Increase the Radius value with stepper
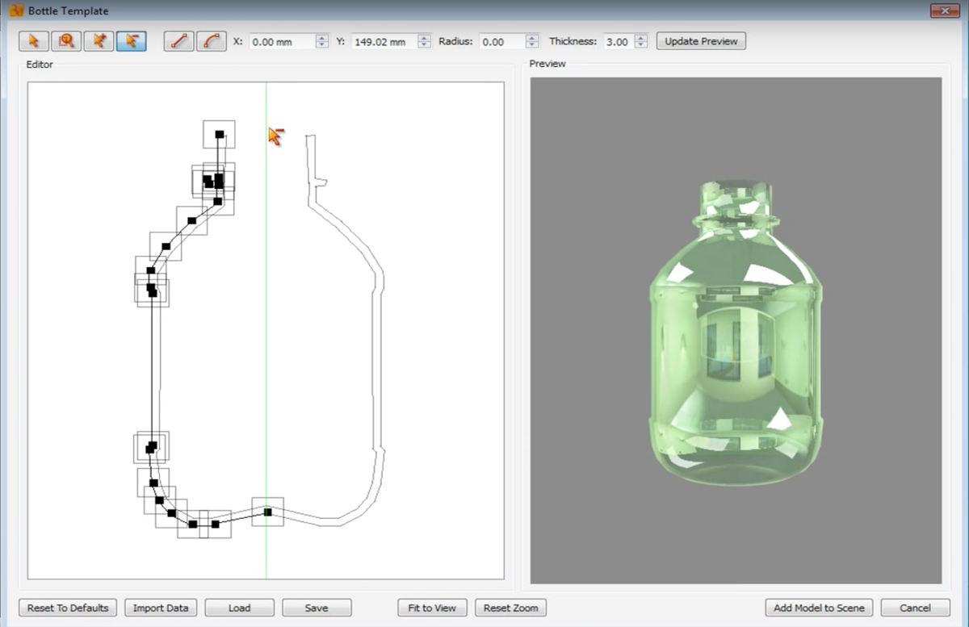The image size is (969, 627). [x=532, y=38]
